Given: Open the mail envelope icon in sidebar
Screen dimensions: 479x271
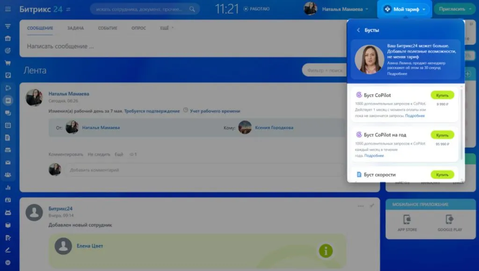Looking at the screenshot, I should (7, 163).
